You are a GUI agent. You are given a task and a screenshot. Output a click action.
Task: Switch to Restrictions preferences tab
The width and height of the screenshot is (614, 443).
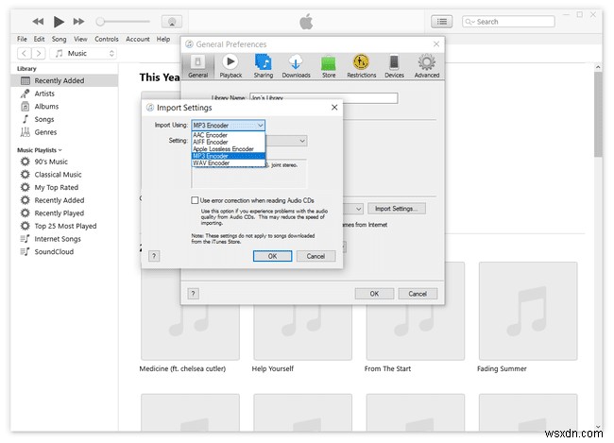click(361, 66)
